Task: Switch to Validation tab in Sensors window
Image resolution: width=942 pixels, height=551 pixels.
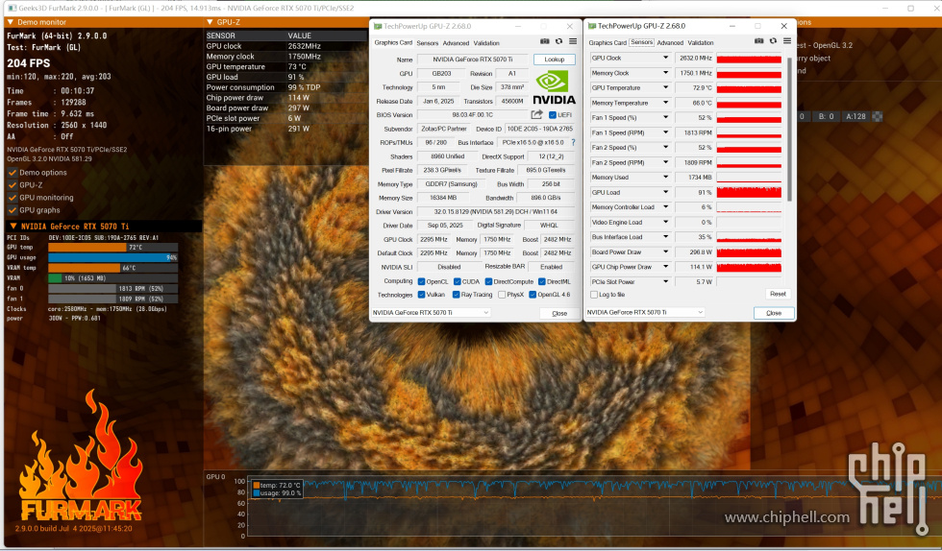Action: click(x=701, y=42)
